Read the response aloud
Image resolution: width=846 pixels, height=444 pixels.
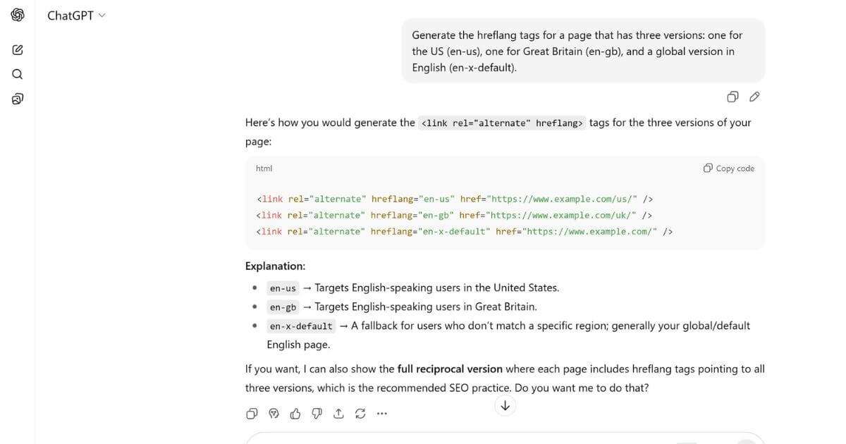coord(274,413)
